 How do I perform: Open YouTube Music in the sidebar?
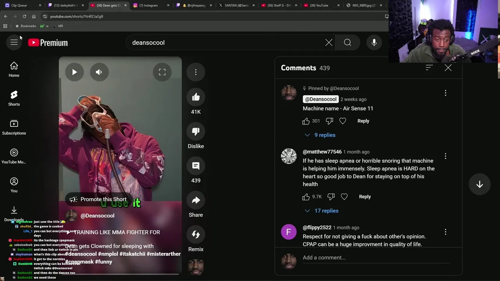point(14,156)
